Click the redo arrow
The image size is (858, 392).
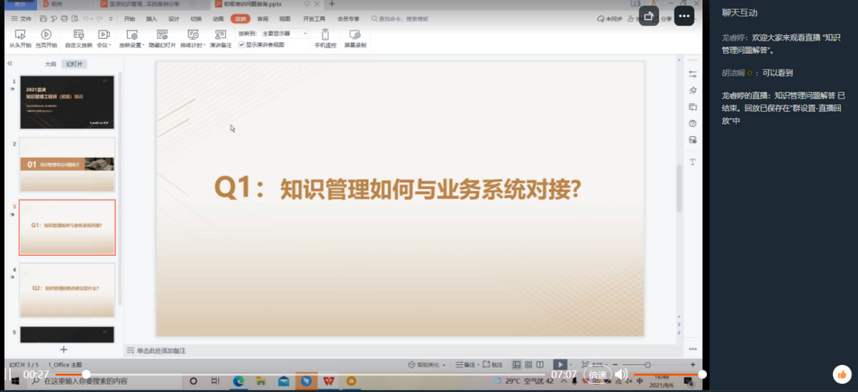[99, 19]
